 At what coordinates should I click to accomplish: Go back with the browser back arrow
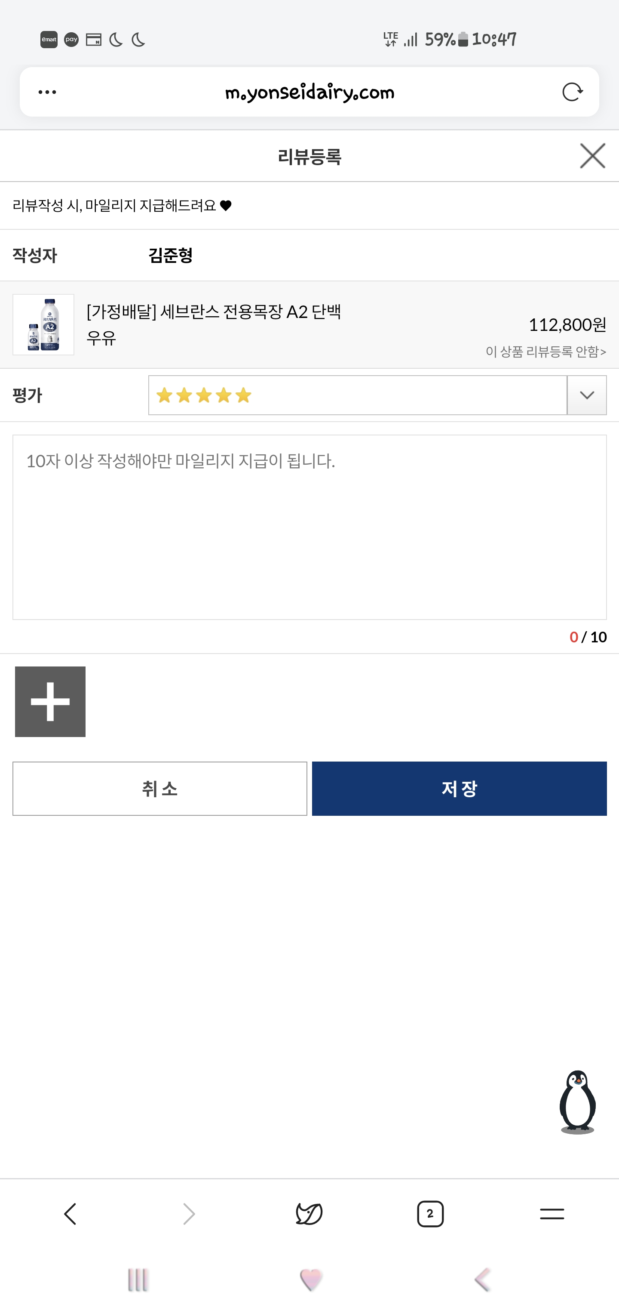70,1214
